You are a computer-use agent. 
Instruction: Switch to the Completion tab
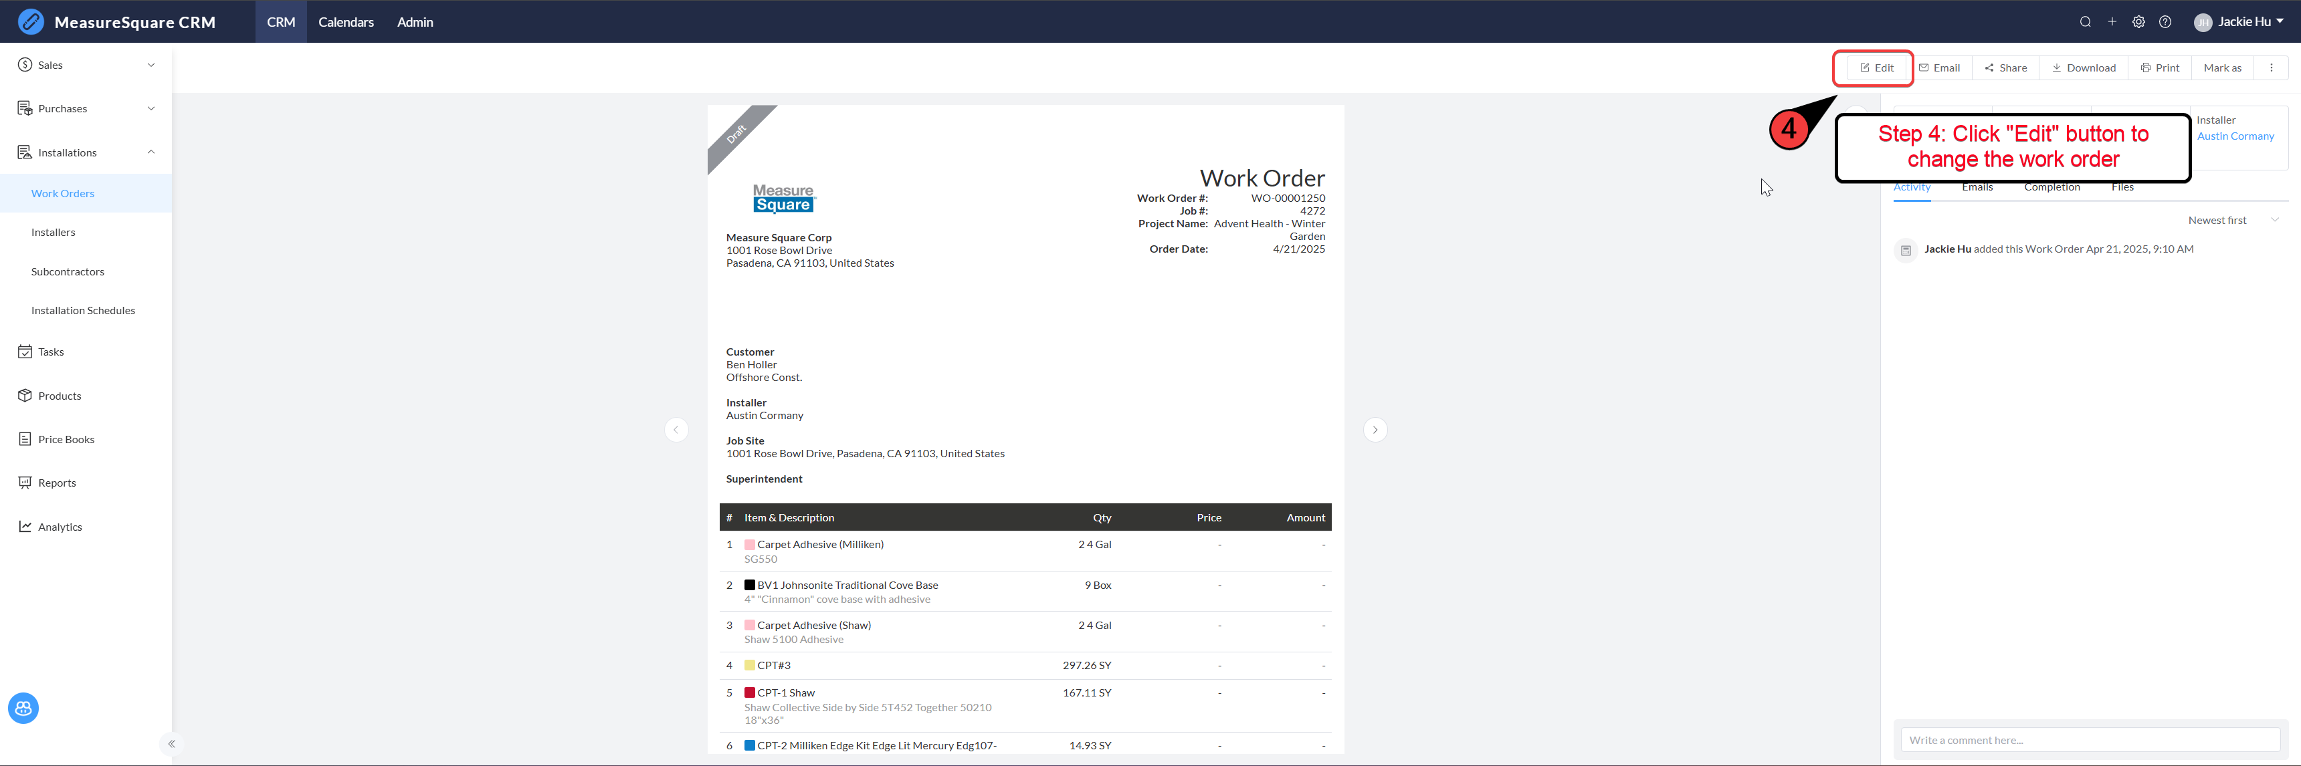[x=2052, y=187]
